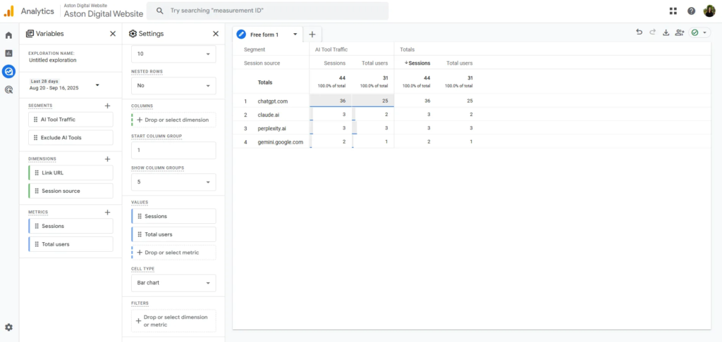722x342 pixels.
Task: Open the Help question mark icon
Action: coord(691,11)
